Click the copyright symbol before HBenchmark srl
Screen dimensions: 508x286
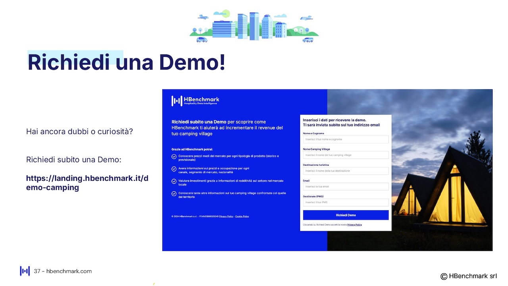point(444,276)
